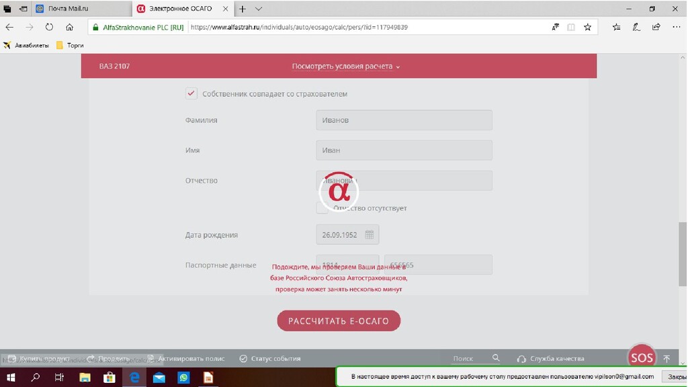Open Активировать полис link

pyautogui.click(x=187, y=359)
